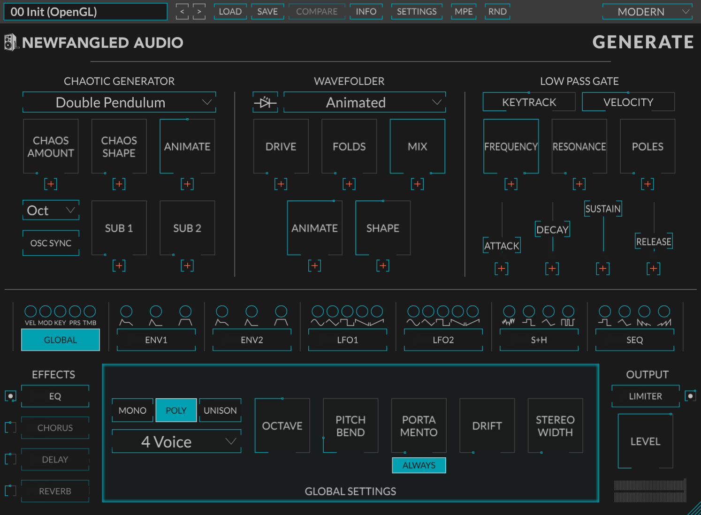Open the SEQ tab
The width and height of the screenshot is (701, 515).
tap(635, 340)
